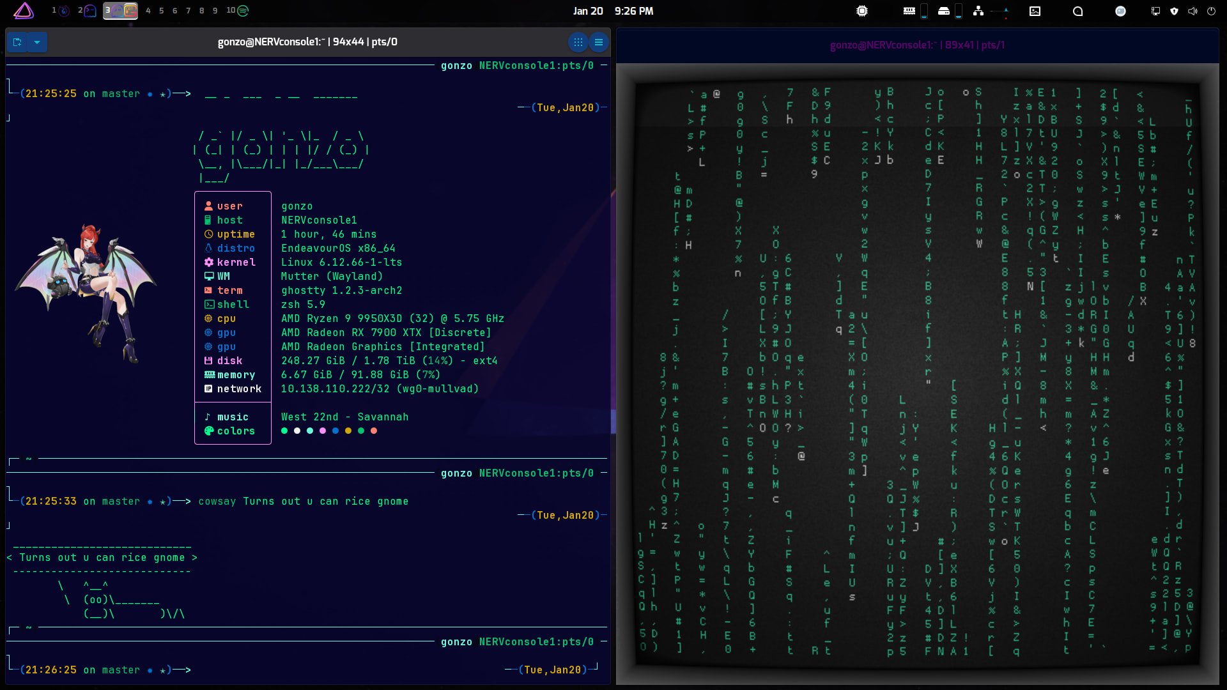This screenshot has width=1227, height=690.
Task: Open the volume speaker indicator
Action: point(1192,11)
